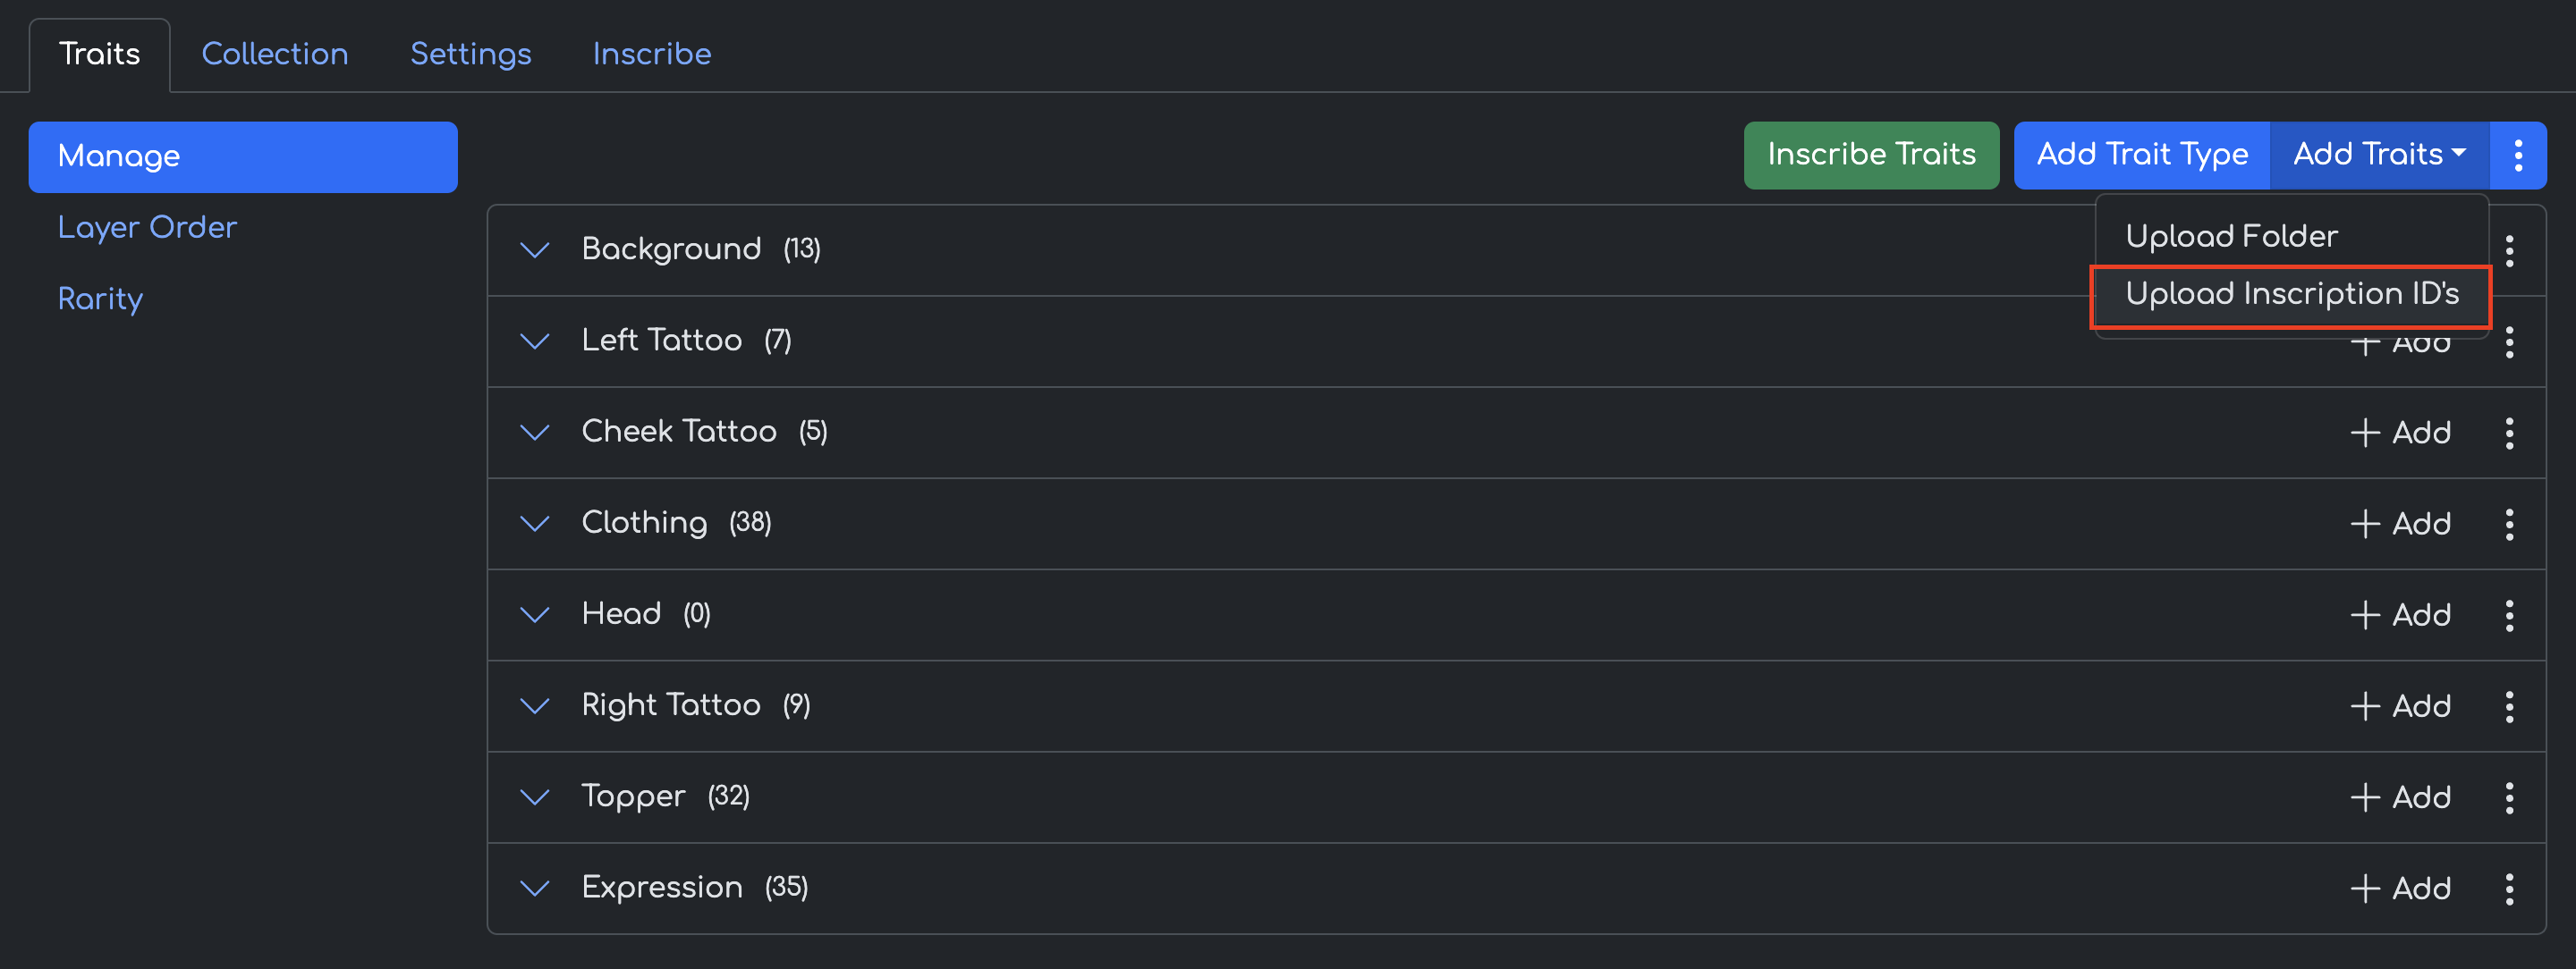Open kebab menu for Left Tattoo row
This screenshot has width=2576, height=969.
click(2509, 341)
